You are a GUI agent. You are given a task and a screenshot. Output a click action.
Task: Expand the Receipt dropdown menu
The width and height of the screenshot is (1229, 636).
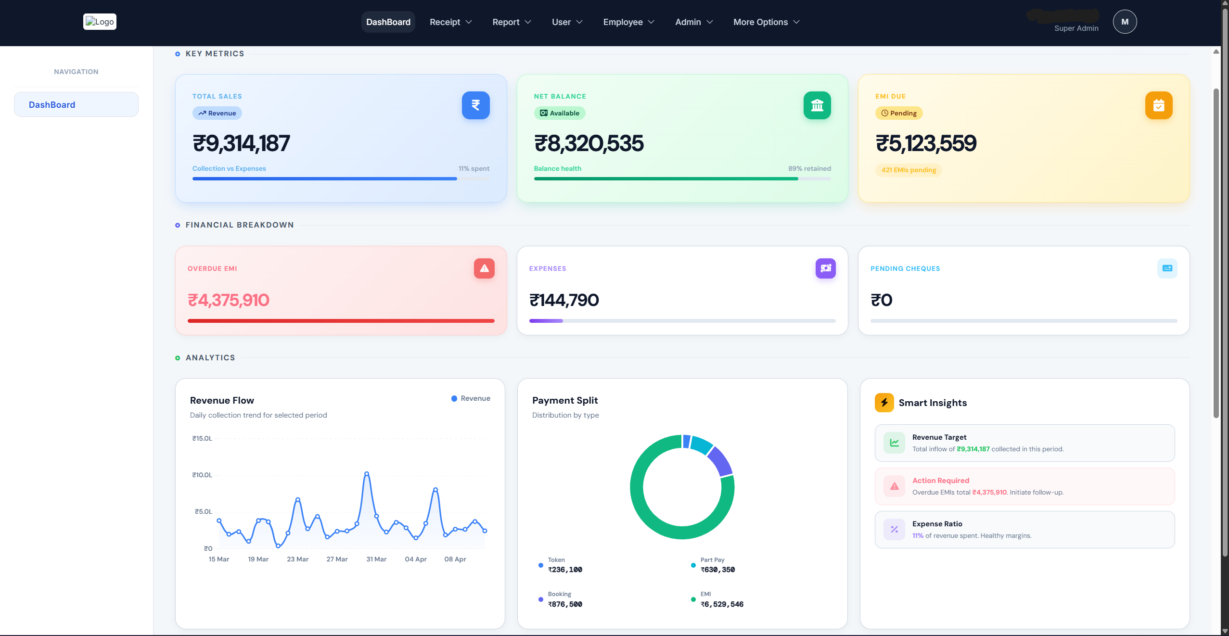[x=450, y=22]
